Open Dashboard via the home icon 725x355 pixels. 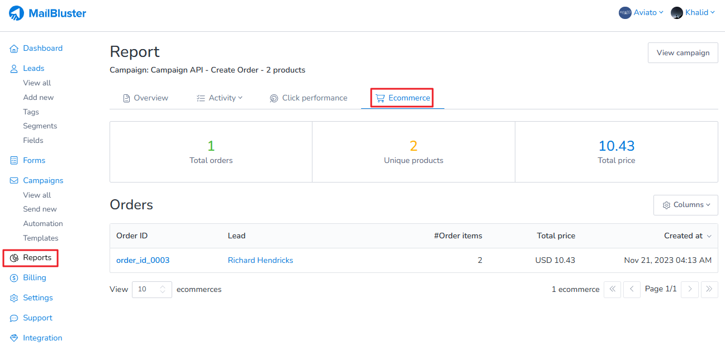(14, 49)
